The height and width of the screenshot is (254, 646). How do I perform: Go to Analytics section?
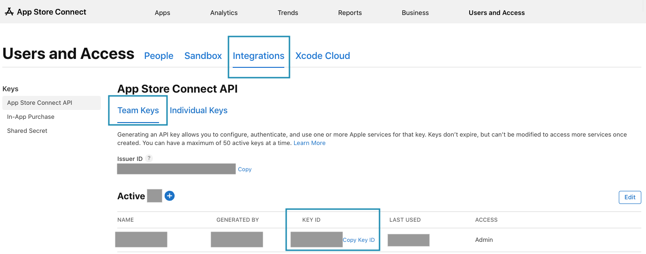[224, 13]
